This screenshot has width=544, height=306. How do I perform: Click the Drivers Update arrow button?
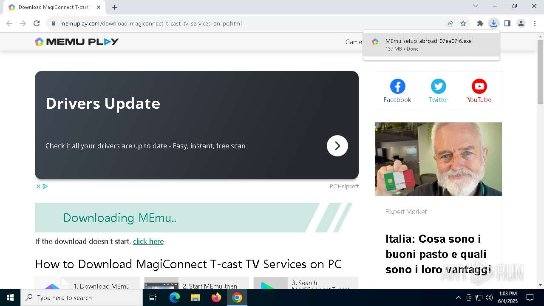click(x=337, y=146)
